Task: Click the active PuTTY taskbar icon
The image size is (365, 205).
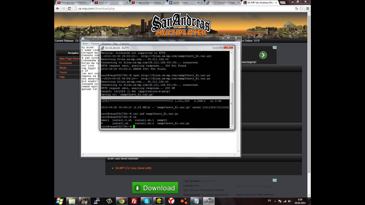Action: [x=209, y=201]
